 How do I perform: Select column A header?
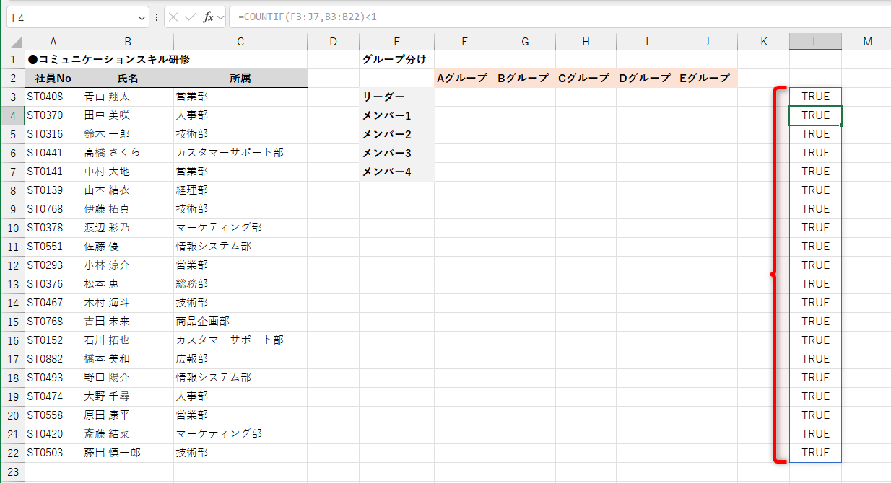click(53, 42)
